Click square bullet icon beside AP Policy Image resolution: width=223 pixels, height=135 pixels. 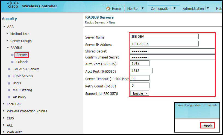point(9,97)
